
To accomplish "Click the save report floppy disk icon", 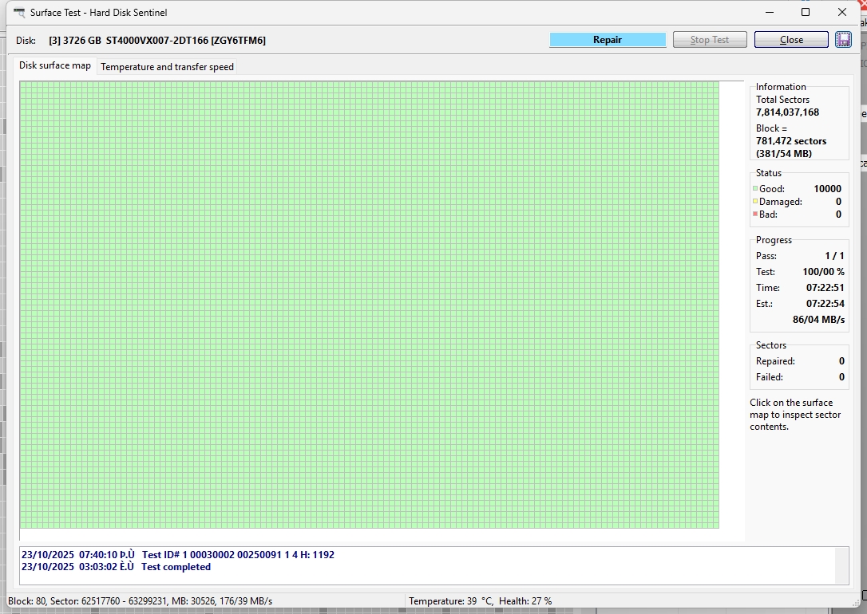I will [843, 40].
